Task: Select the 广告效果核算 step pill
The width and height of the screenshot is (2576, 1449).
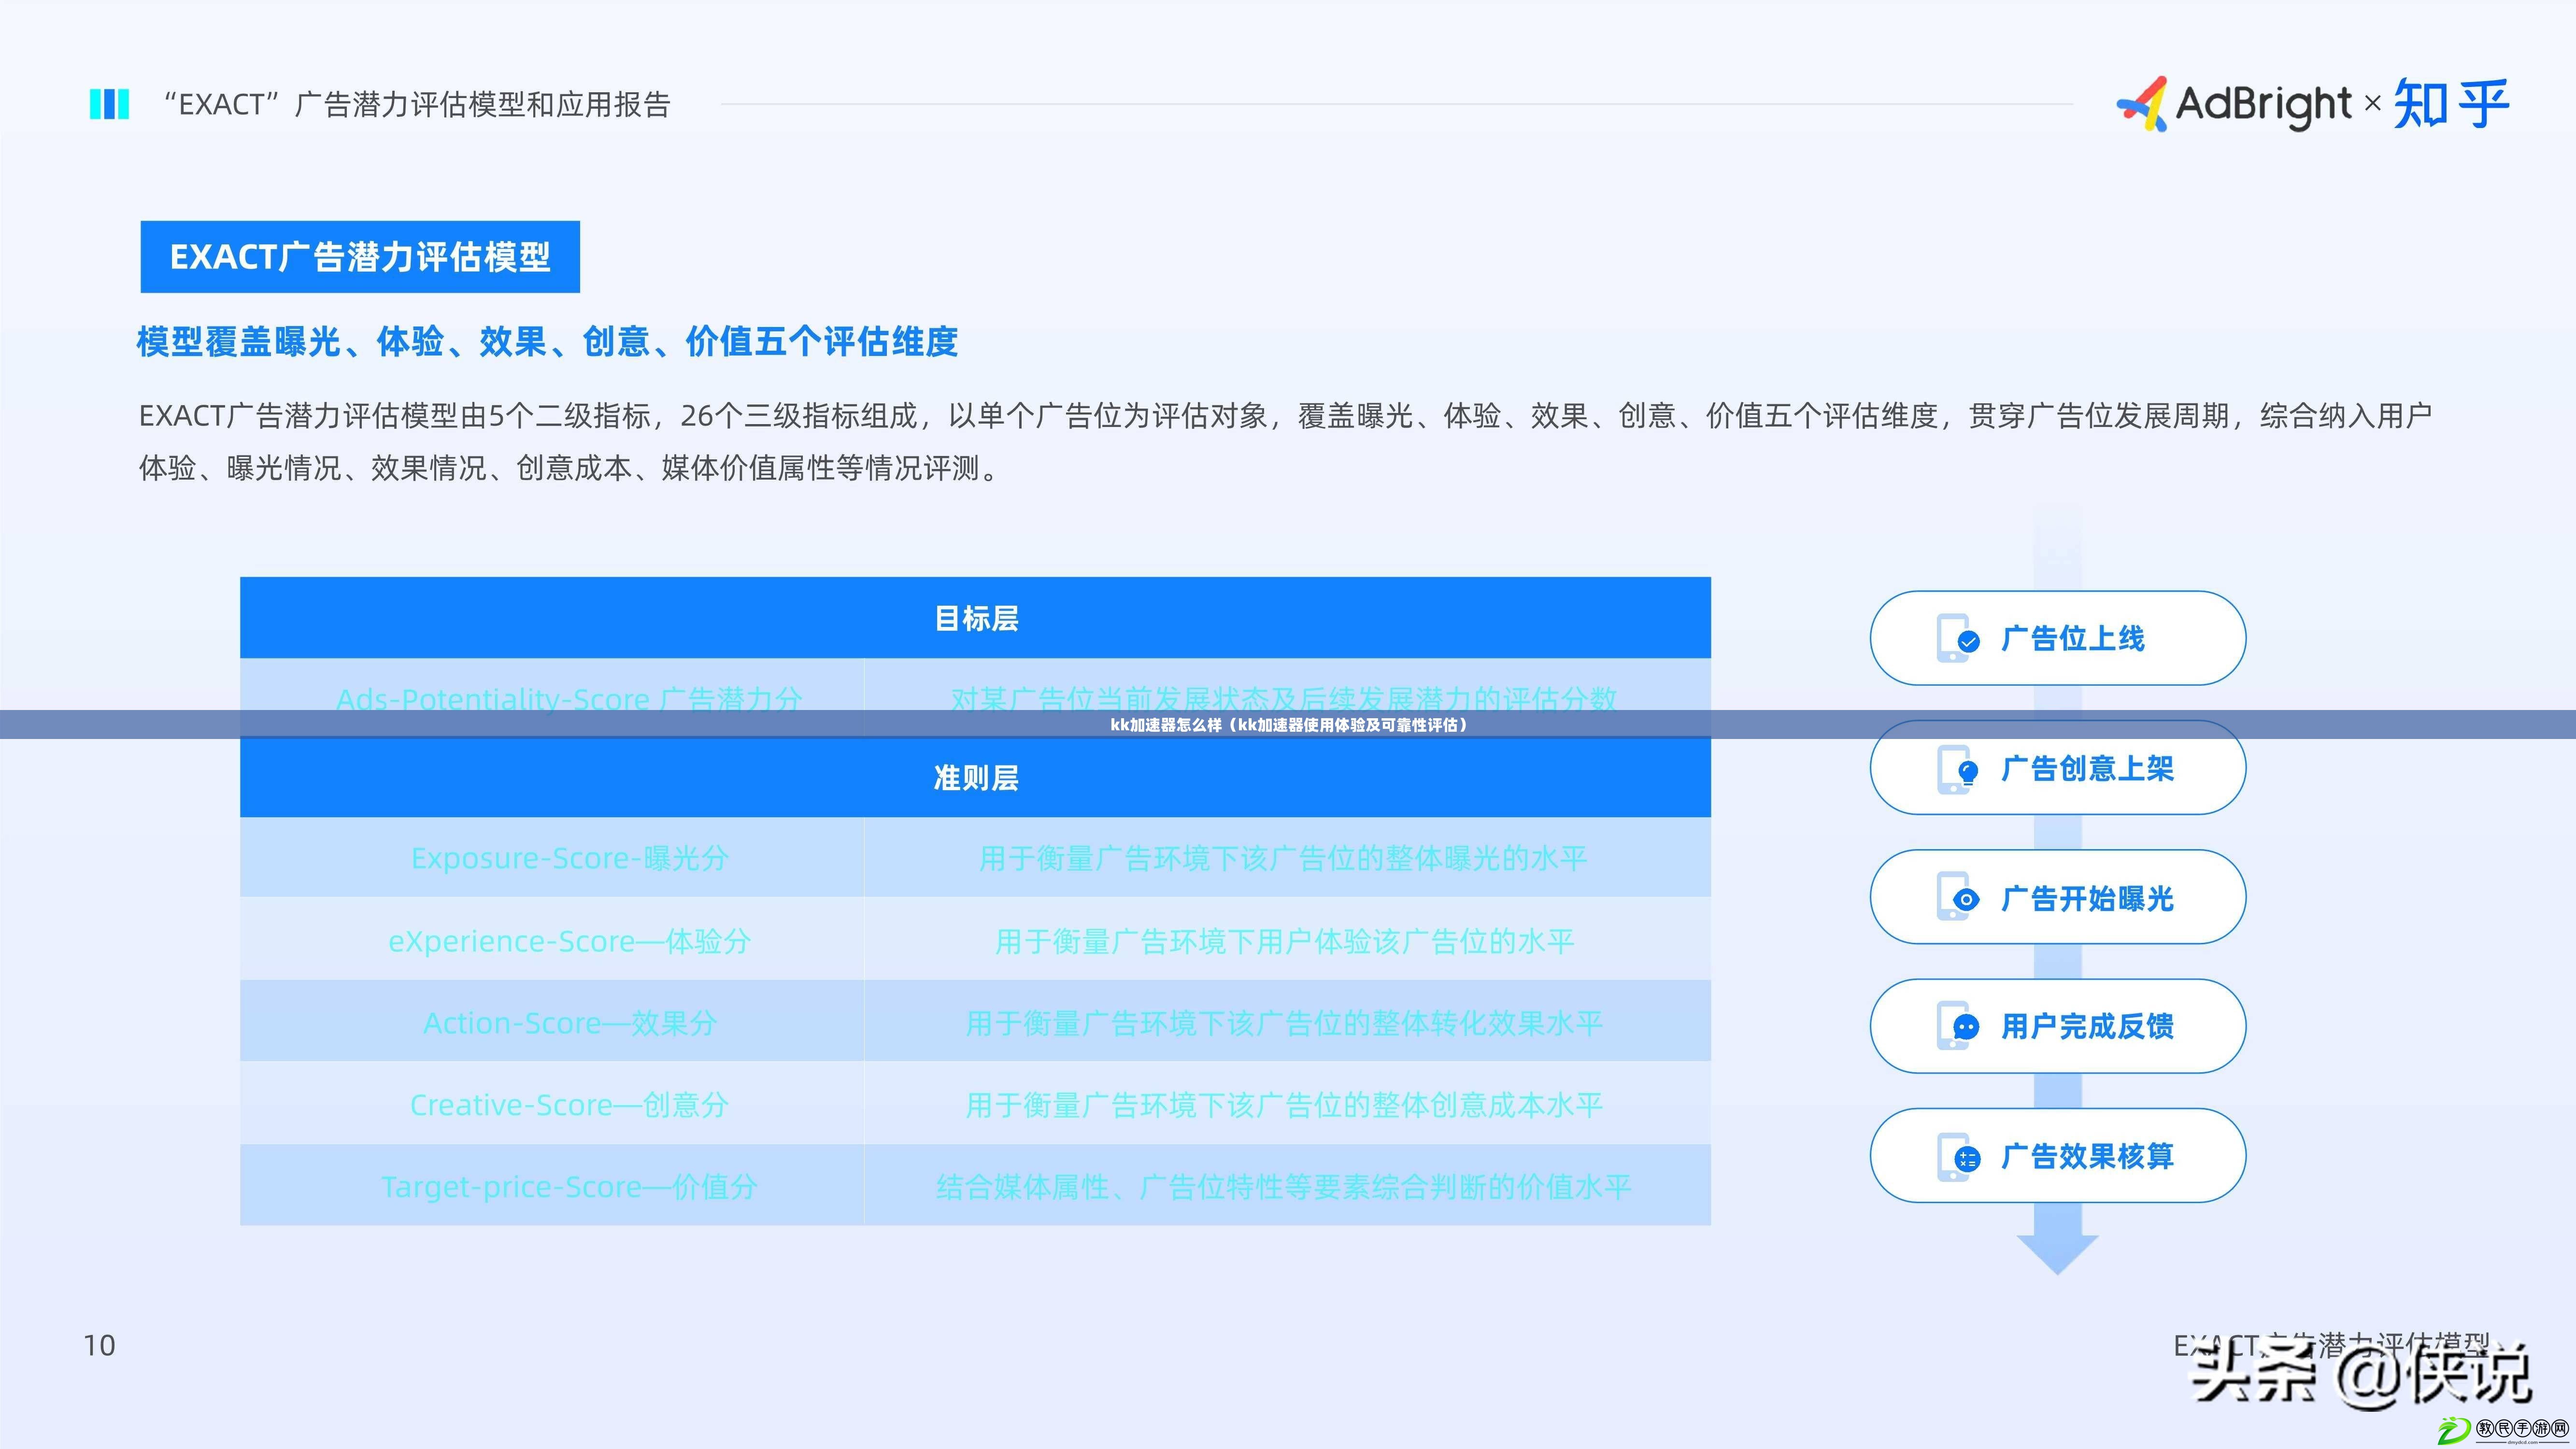Action: pyautogui.click(x=2058, y=1156)
